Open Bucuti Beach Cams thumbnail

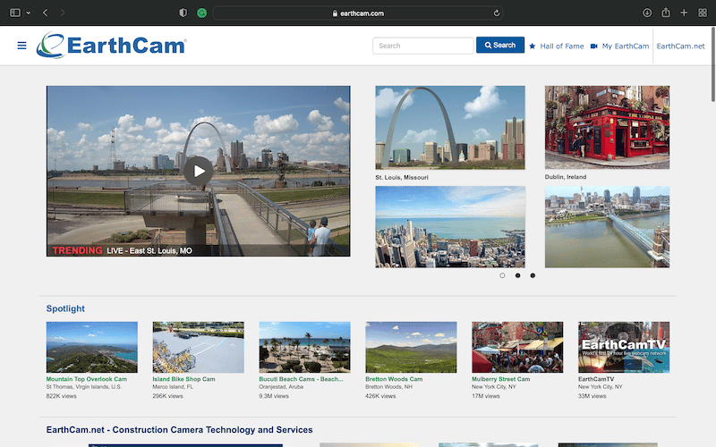(304, 347)
